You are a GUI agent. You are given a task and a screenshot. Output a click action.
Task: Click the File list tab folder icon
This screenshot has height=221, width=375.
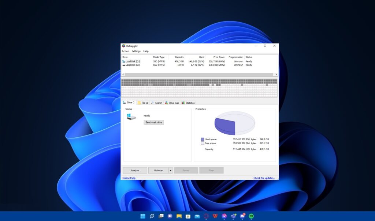pos(139,103)
